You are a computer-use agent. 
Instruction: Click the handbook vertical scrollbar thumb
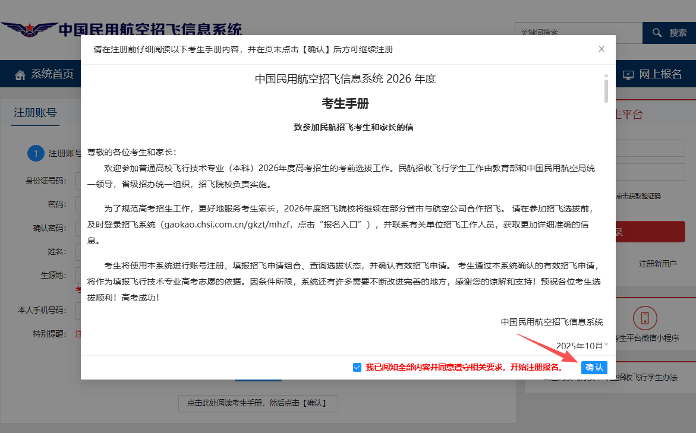[x=606, y=91]
